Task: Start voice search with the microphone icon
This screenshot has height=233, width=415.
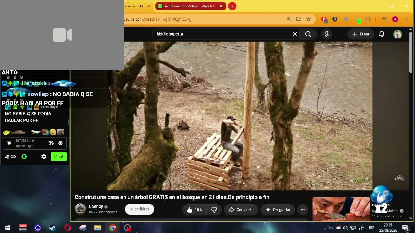Action: point(326,34)
